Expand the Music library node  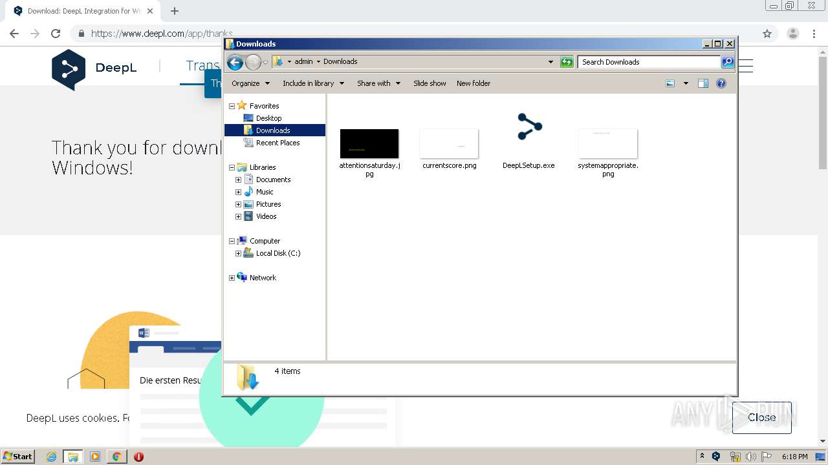point(238,192)
